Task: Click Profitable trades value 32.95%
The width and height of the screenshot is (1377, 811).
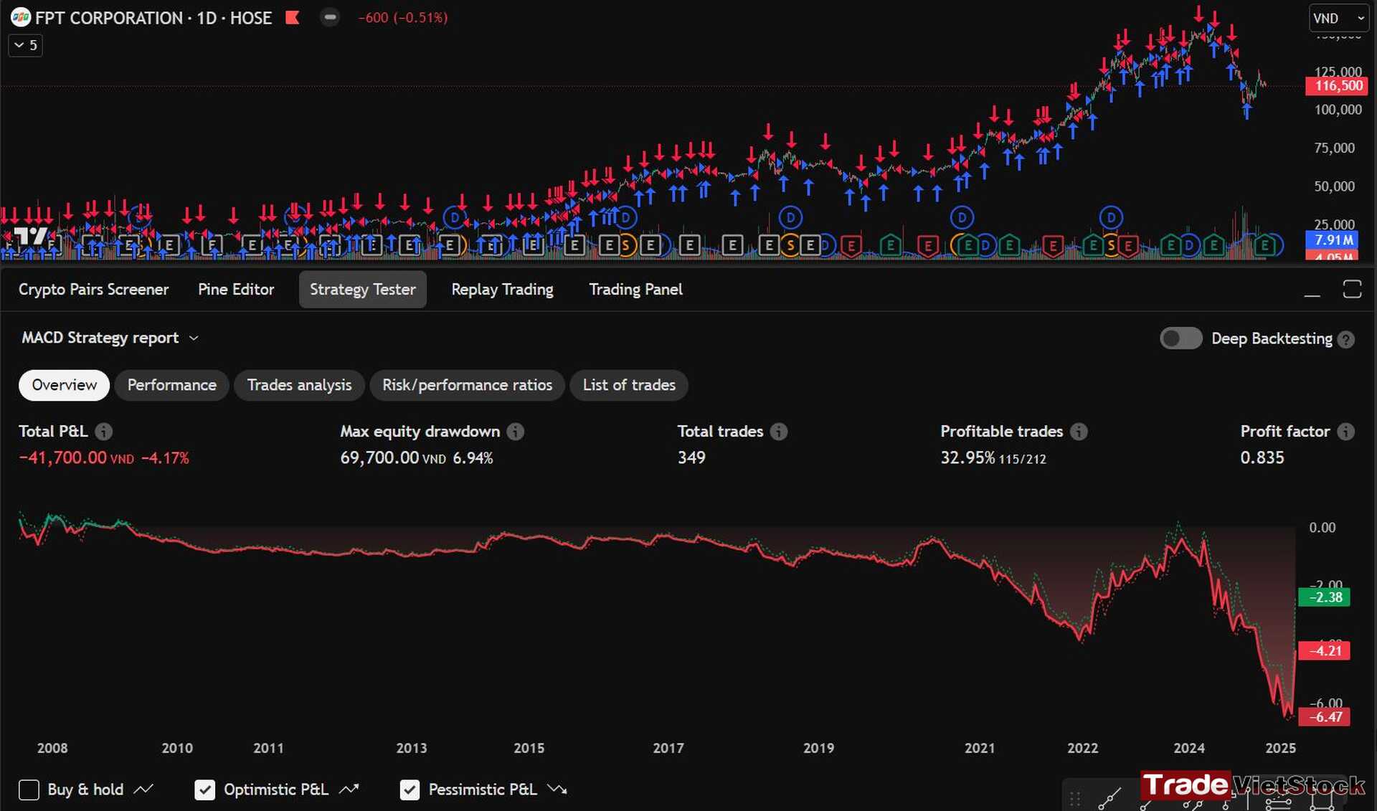Action: [967, 457]
